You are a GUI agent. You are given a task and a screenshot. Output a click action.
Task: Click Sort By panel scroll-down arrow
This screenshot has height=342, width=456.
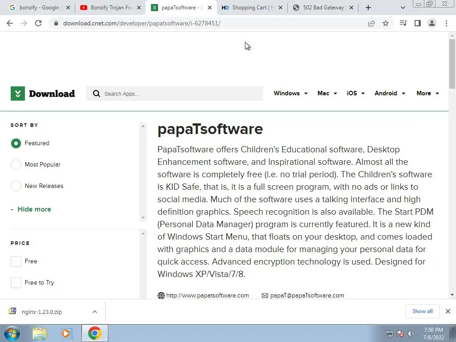pos(143,218)
